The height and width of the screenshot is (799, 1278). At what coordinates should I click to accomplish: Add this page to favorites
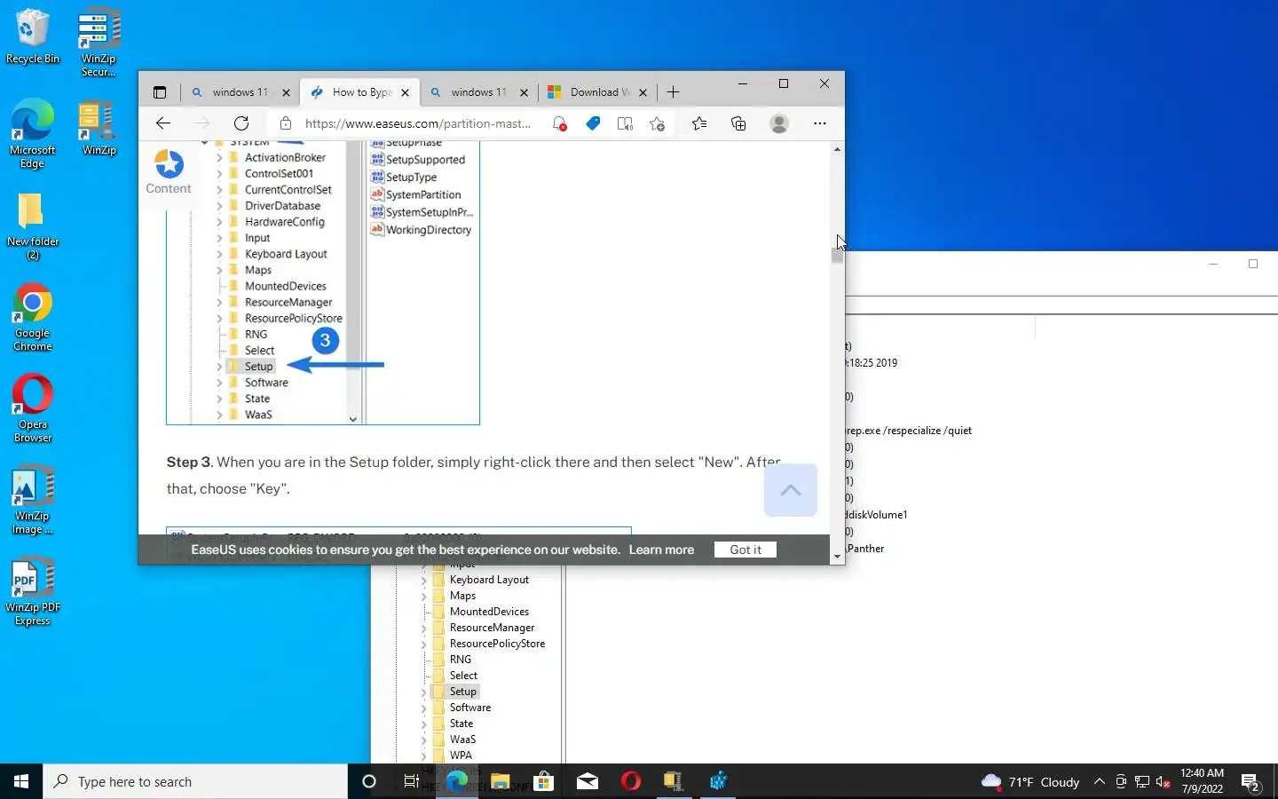657,123
